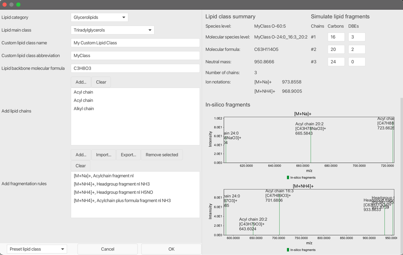Click the Custom lipid class name field

pyautogui.click(x=135, y=43)
